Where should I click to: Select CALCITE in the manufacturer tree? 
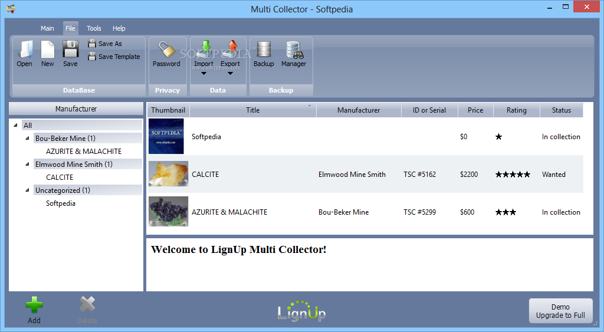(60, 177)
